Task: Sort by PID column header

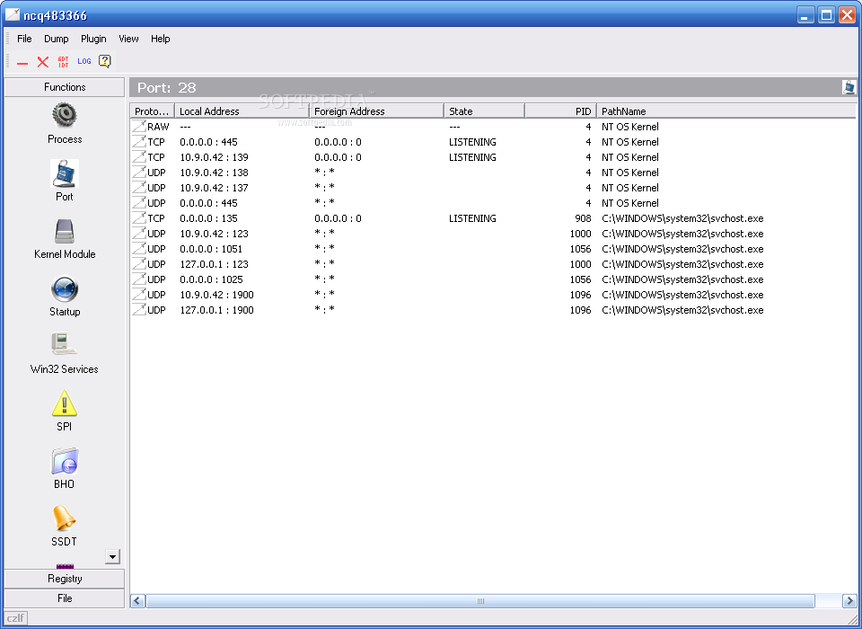Action: pyautogui.click(x=560, y=111)
